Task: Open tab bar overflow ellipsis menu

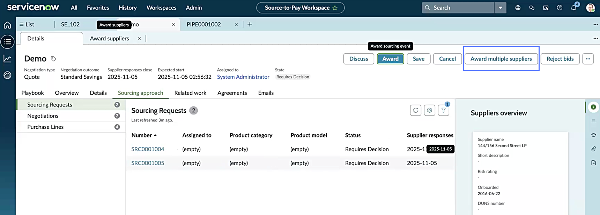Action: (x=595, y=24)
